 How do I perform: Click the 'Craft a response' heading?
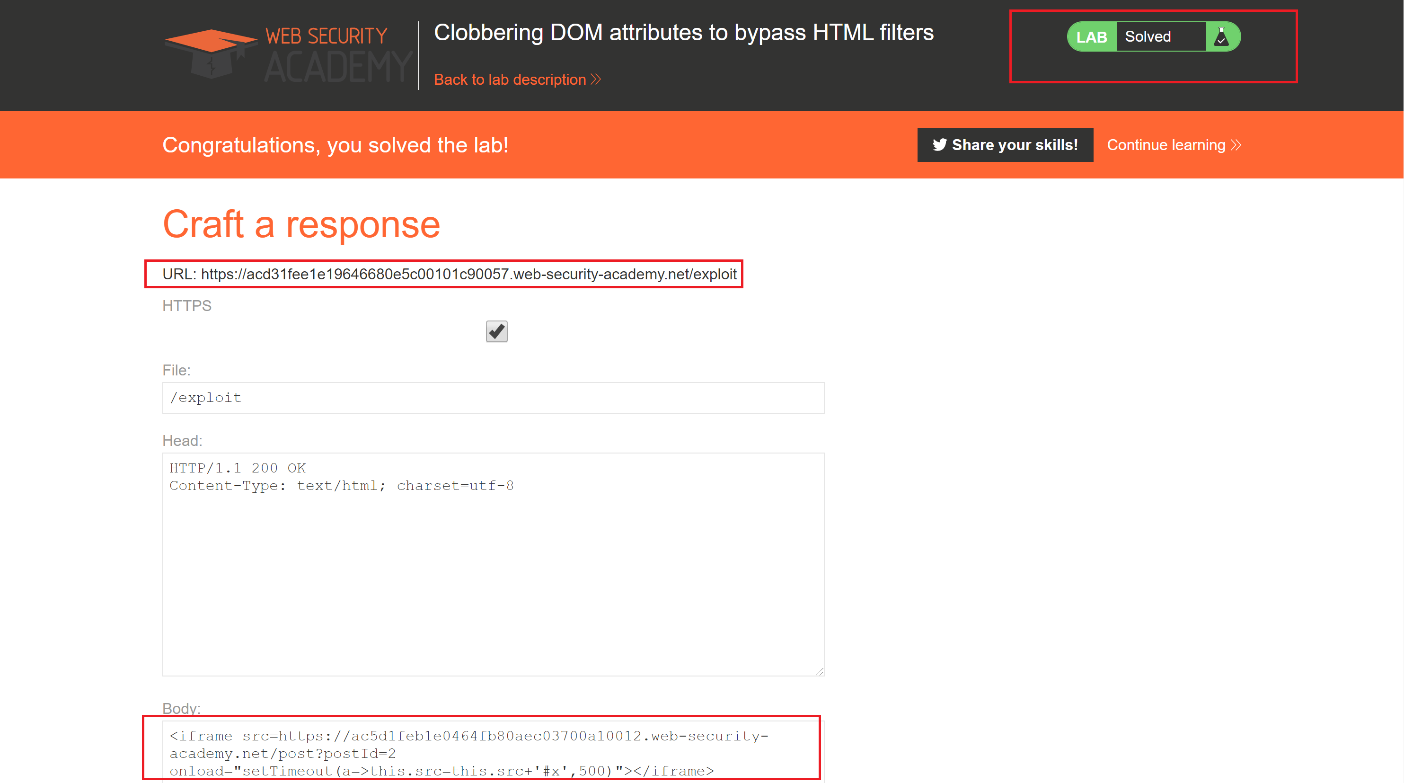tap(301, 224)
